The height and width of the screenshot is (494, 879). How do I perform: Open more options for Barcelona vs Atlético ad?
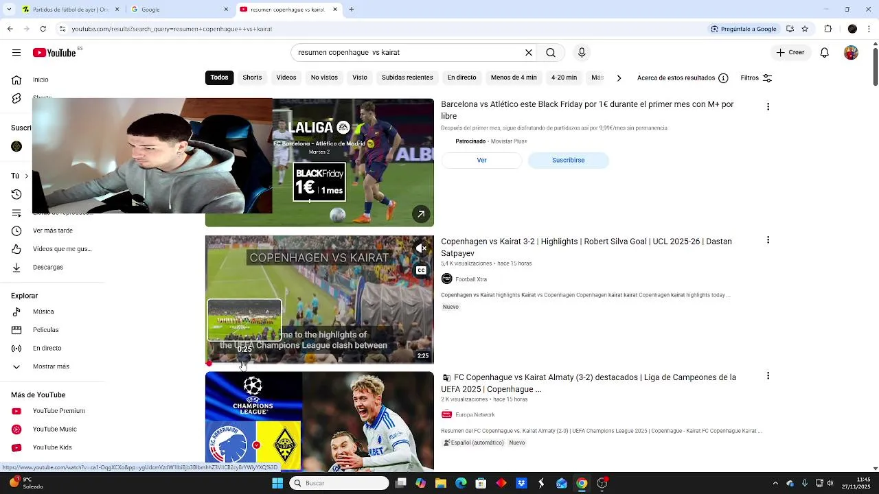[x=768, y=106]
